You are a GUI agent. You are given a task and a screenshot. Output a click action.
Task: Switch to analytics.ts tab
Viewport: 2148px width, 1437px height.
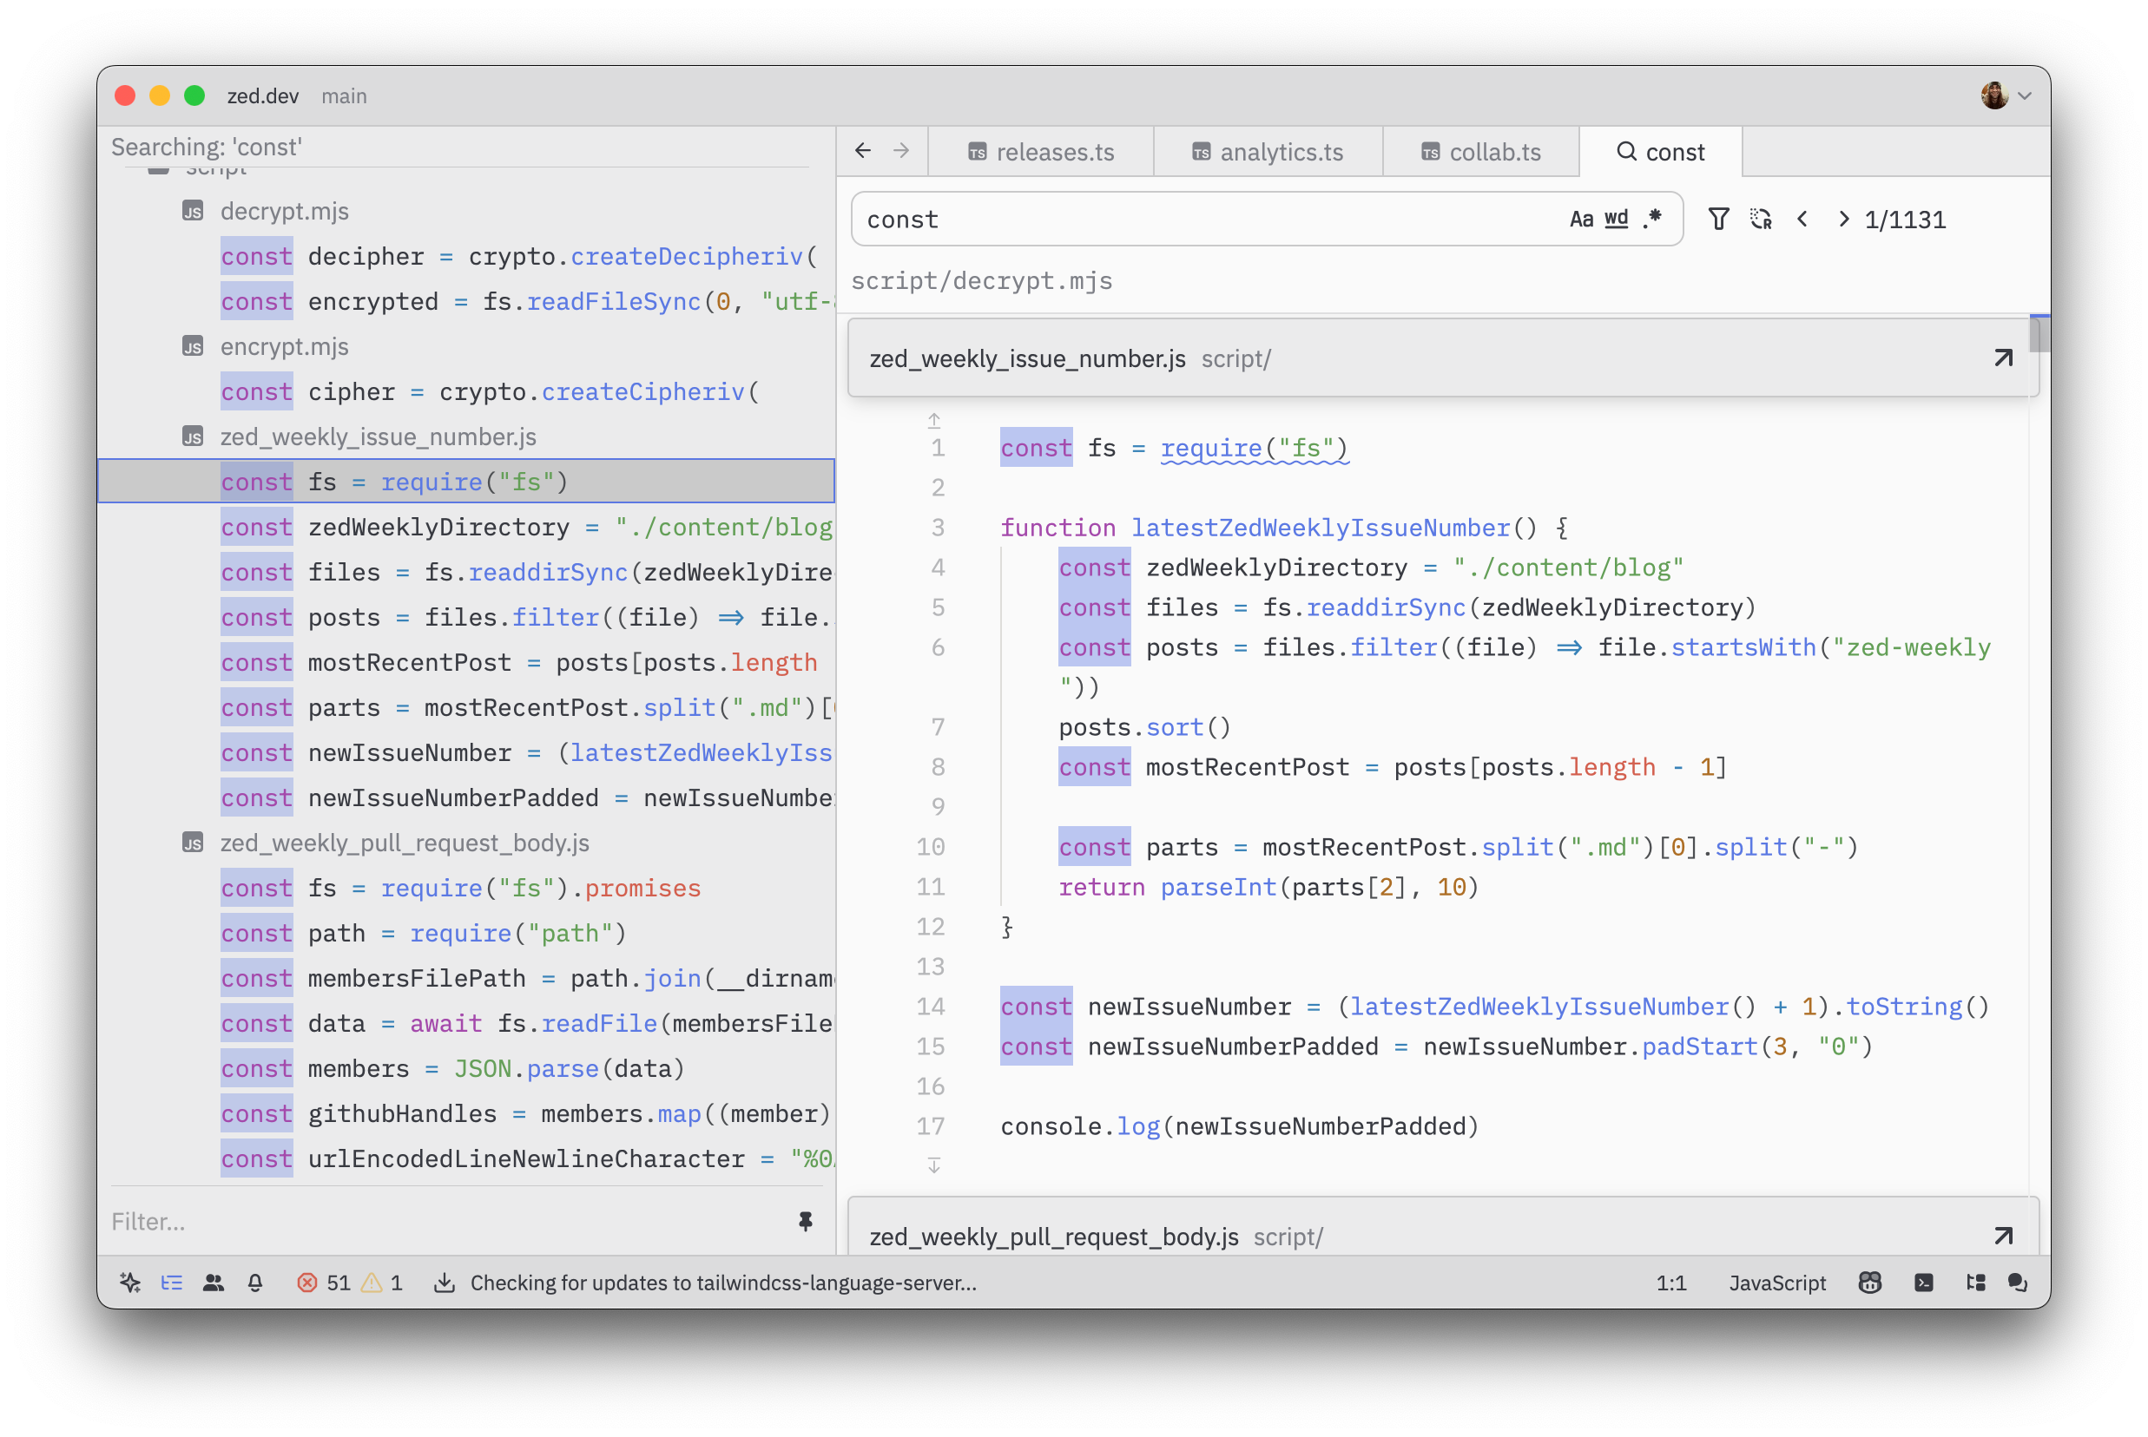coord(1268,151)
